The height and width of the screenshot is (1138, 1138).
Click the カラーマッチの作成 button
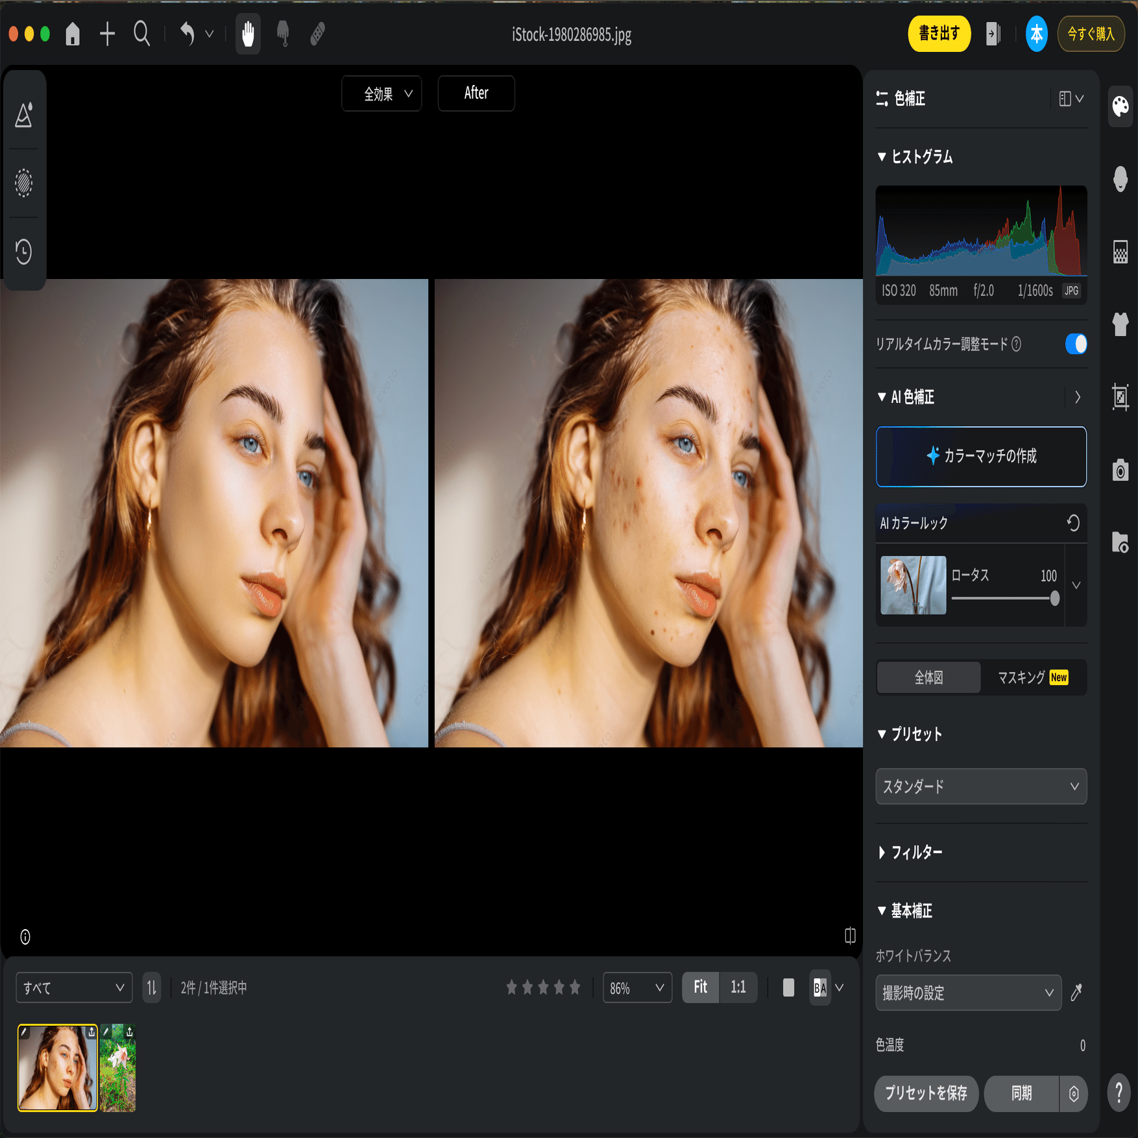pyautogui.click(x=980, y=456)
